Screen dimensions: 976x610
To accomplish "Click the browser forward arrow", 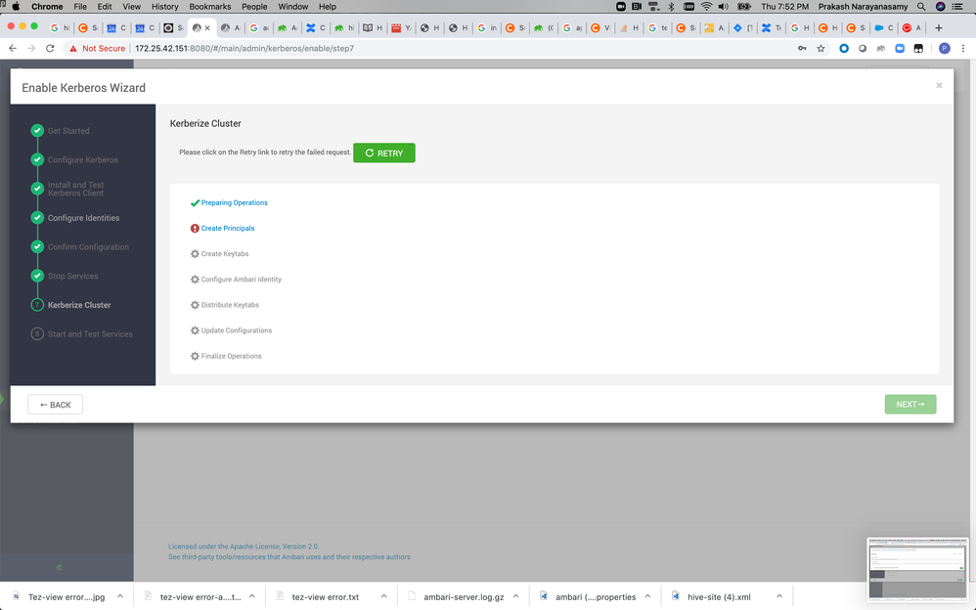I will pyautogui.click(x=31, y=48).
